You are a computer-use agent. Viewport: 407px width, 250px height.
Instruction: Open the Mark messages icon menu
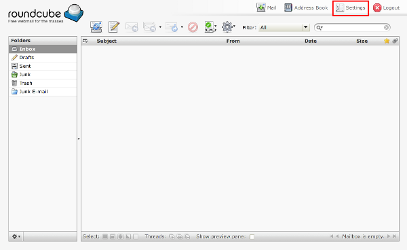[x=210, y=26]
